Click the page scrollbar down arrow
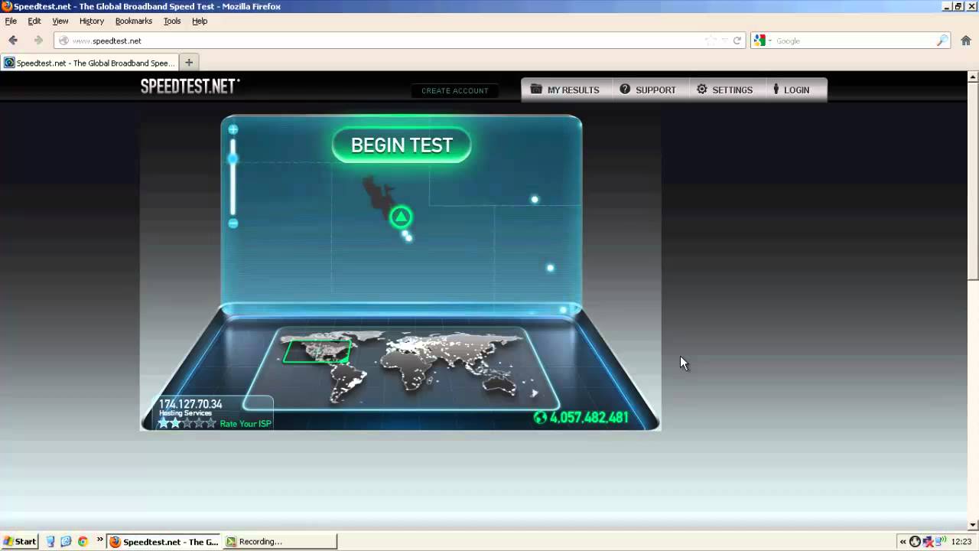Image resolution: width=979 pixels, height=551 pixels. point(973,525)
